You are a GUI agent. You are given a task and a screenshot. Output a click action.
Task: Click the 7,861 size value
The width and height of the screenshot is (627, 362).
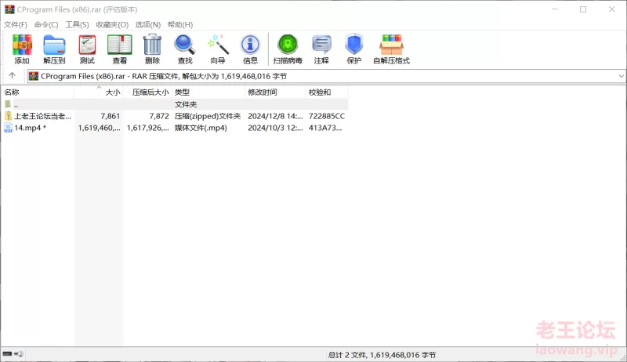tap(110, 116)
